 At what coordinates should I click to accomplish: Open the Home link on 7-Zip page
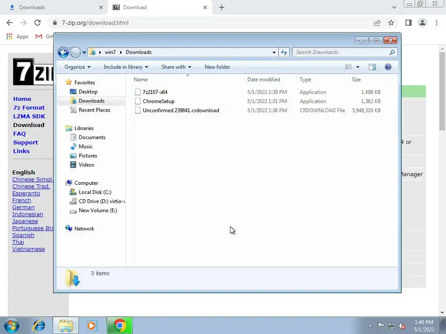pos(22,99)
